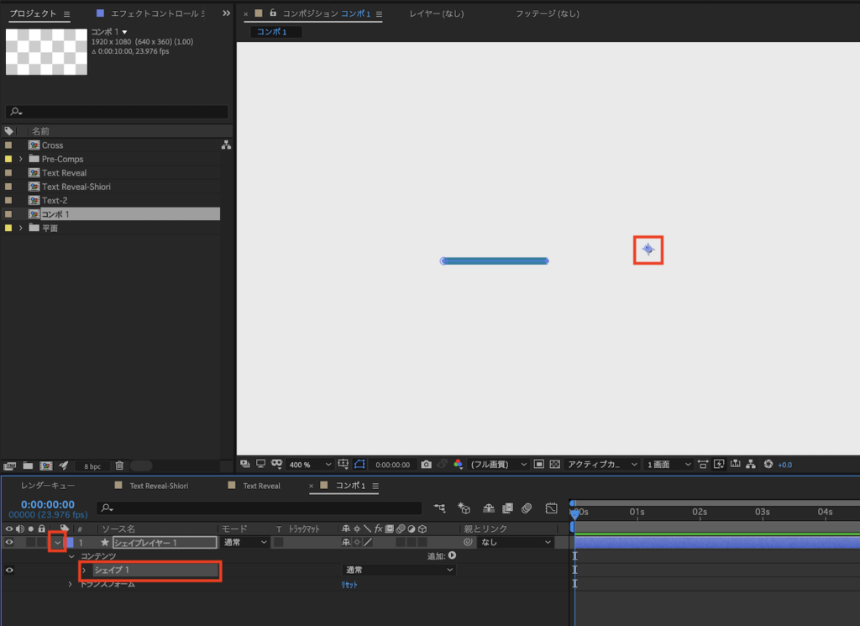Click the delete (trash) icon in Project panel
860x626 pixels.
click(x=119, y=466)
